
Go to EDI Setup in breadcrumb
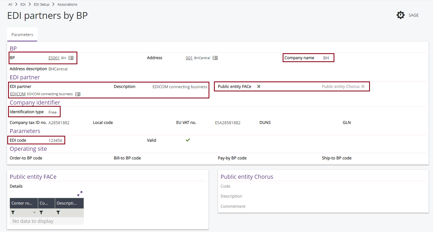coord(41,4)
